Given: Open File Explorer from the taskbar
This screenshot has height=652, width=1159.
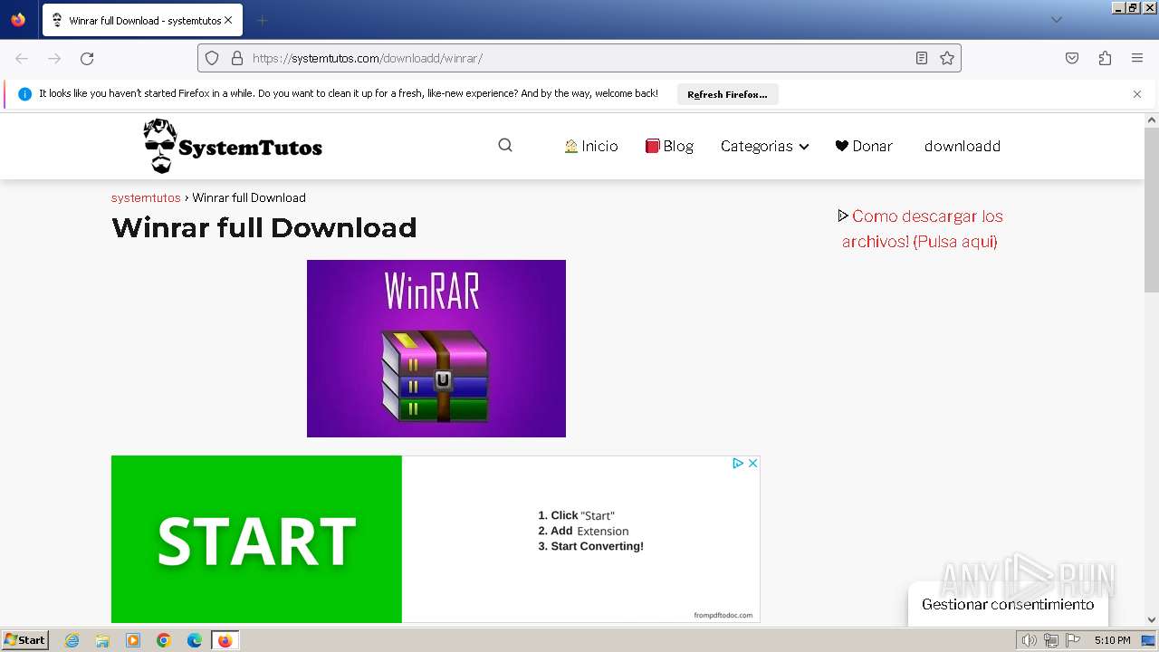Looking at the screenshot, I should coord(102,640).
